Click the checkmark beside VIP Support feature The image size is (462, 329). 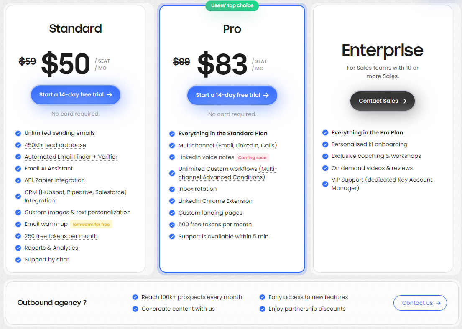click(325, 184)
